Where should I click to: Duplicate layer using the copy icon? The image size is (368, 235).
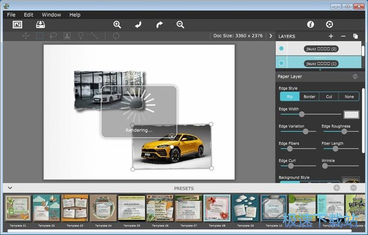(x=355, y=36)
